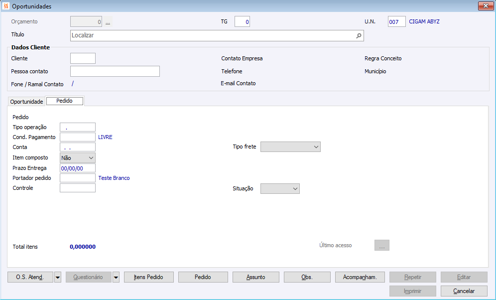
Task: Click the Município label
Action: 375,72
